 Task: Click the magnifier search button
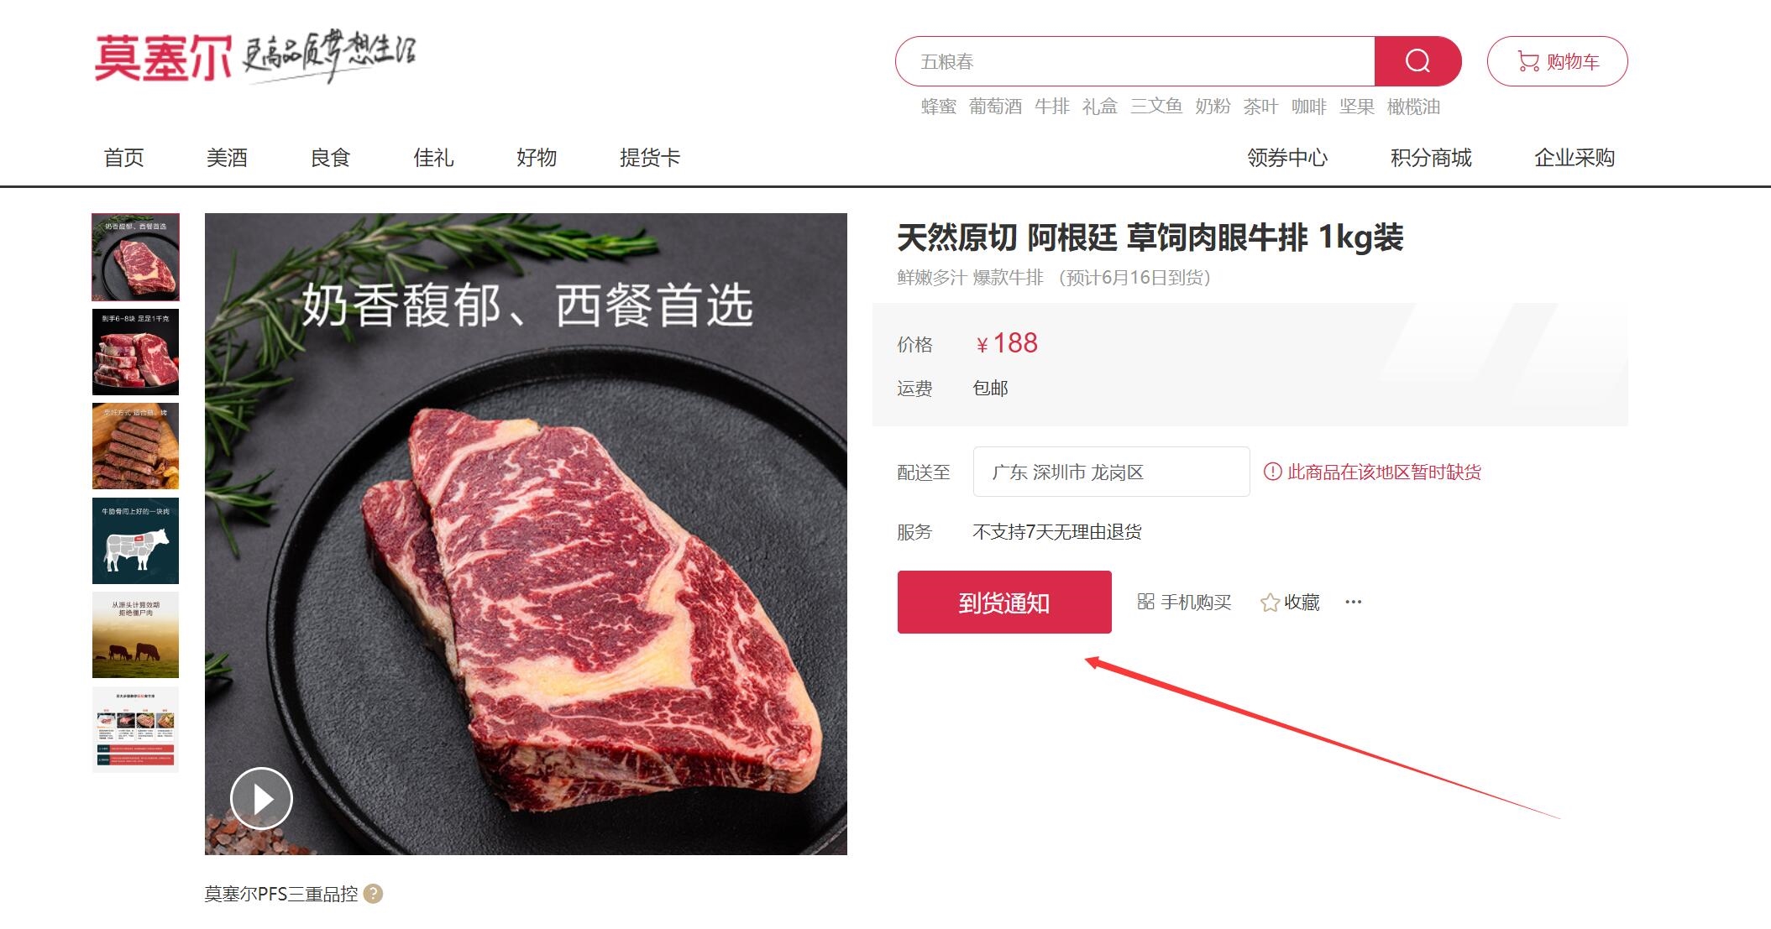[x=1417, y=61]
